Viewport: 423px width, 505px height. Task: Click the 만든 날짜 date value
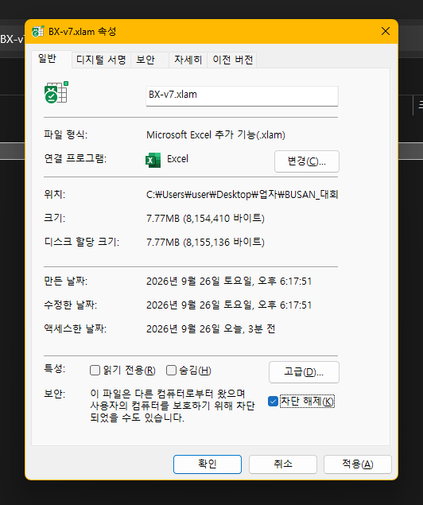229,282
